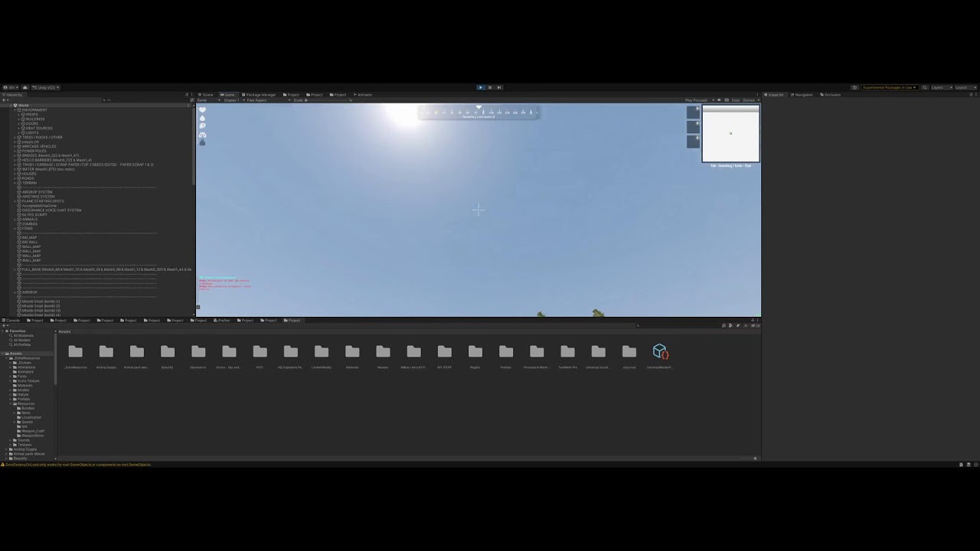Click the Hierarchy add (+) button
This screenshot has height=551, width=980.
tap(4, 100)
